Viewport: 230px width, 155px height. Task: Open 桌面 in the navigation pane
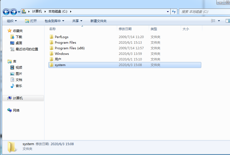(x=19, y=43)
